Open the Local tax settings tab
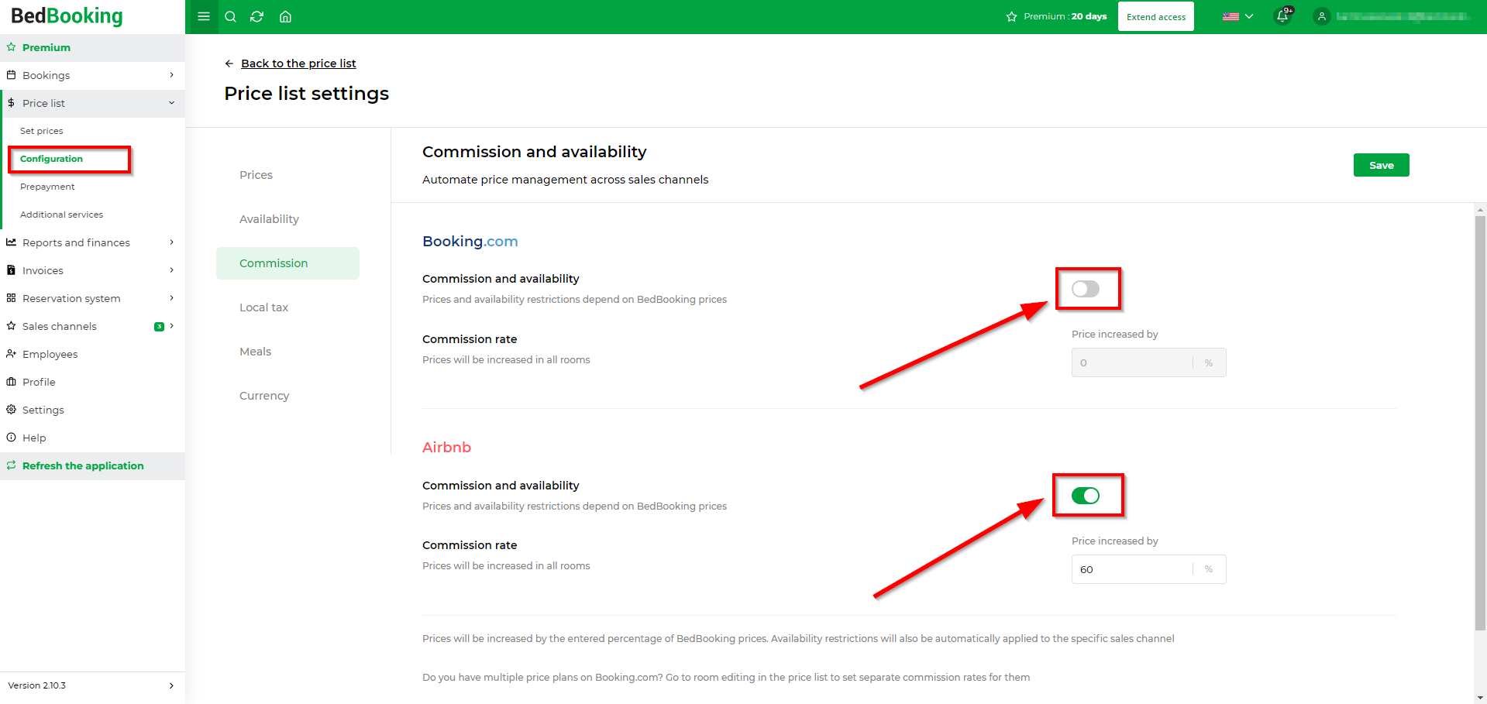 pos(287,307)
